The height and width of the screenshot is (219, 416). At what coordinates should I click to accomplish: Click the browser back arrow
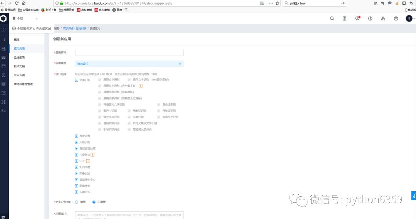click(2, 3)
